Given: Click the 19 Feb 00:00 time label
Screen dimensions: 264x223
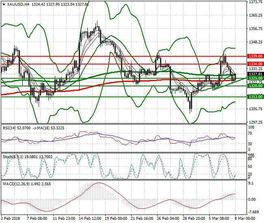Looking at the screenshot, I should coord(116,219).
